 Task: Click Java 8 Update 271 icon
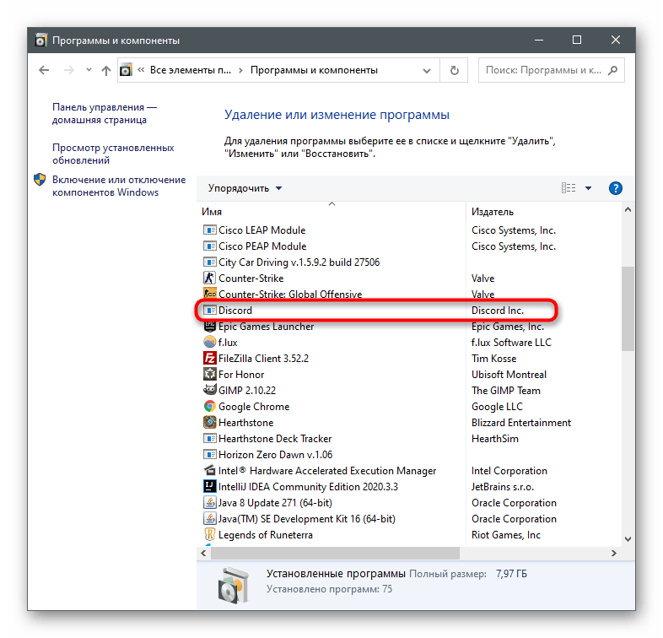(210, 503)
